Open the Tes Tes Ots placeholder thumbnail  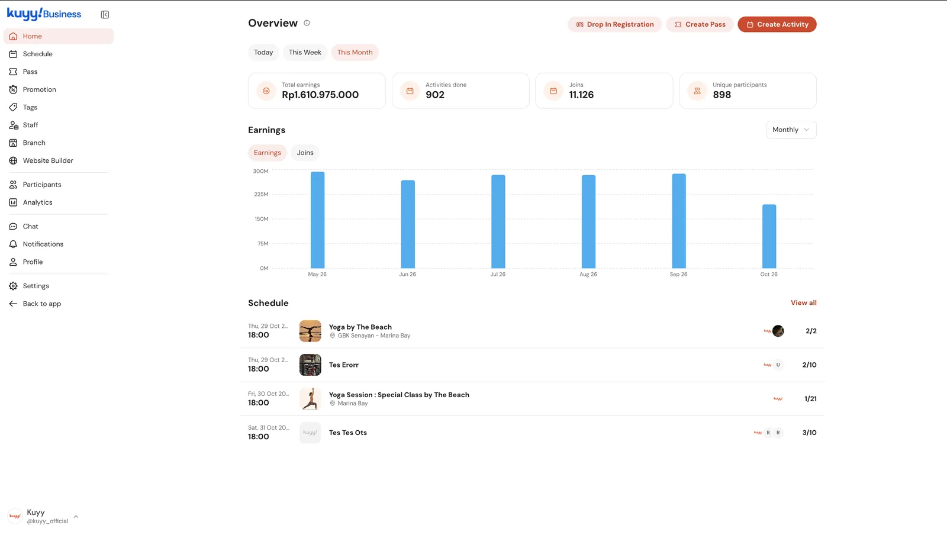310,433
